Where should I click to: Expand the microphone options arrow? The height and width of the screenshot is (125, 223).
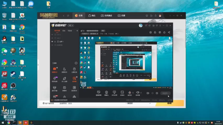133,93
